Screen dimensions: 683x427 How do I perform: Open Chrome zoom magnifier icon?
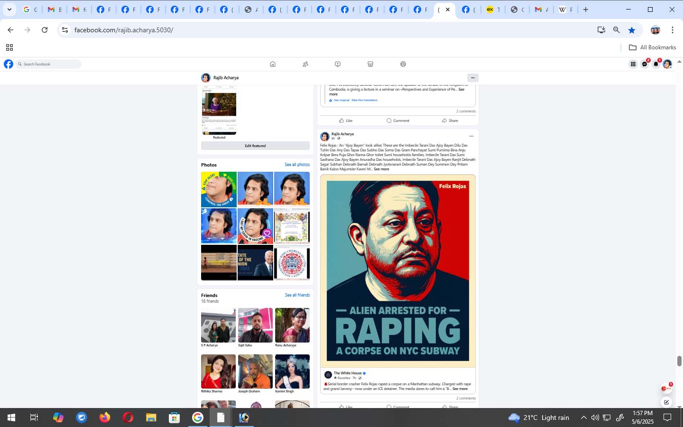[x=617, y=30]
